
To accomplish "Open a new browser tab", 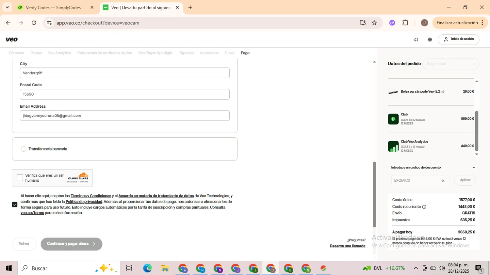I will (x=190, y=8).
